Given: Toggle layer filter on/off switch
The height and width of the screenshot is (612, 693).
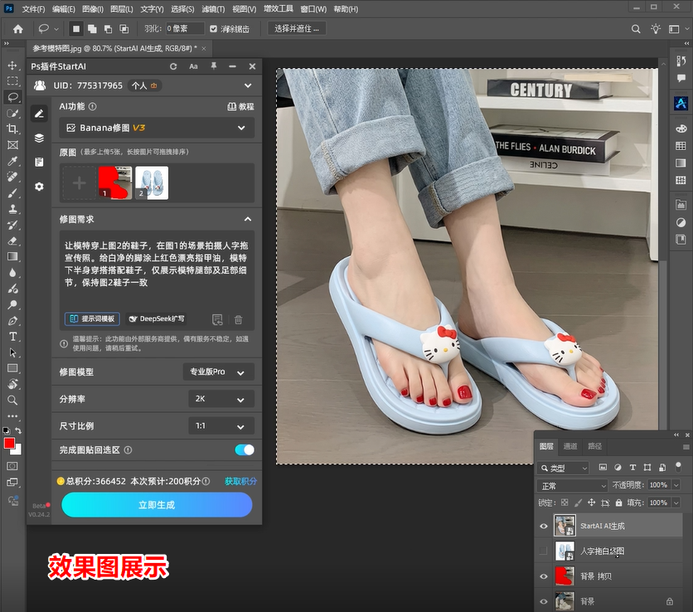Looking at the screenshot, I should coord(678,466).
